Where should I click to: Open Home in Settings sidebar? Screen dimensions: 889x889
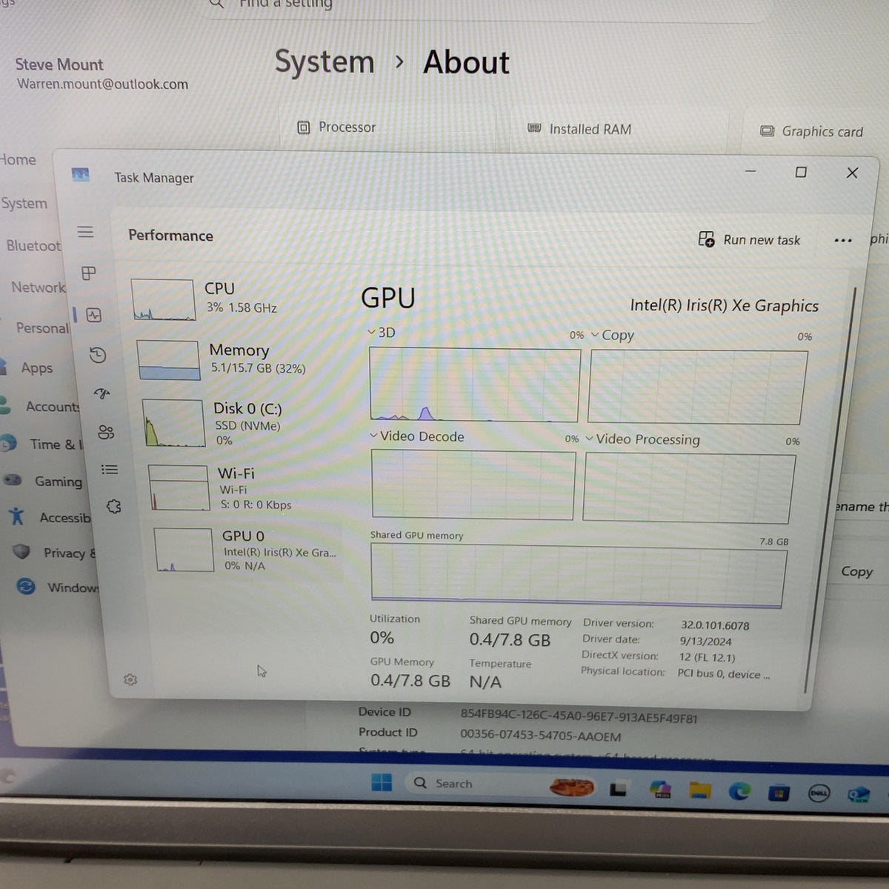[x=18, y=159]
